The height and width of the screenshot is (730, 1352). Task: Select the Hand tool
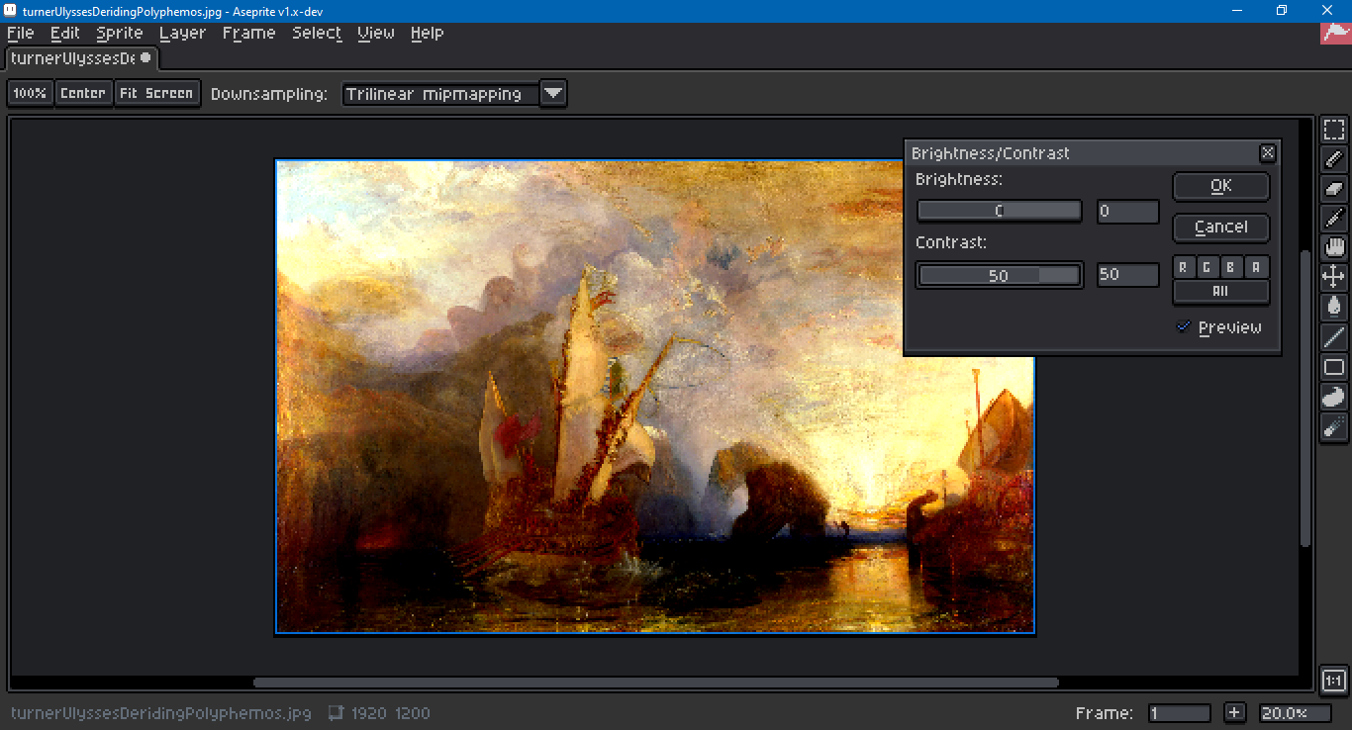click(1334, 248)
